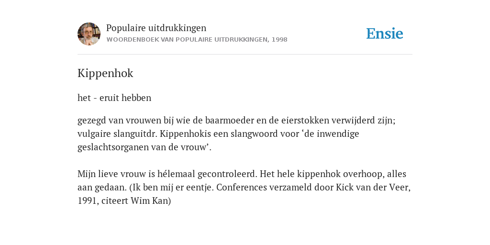Click the definition paragraph starting 'gezegd van vrouwen'
This screenshot has width=490, height=245.
click(236, 134)
